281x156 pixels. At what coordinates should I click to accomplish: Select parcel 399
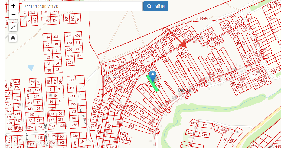82,143
